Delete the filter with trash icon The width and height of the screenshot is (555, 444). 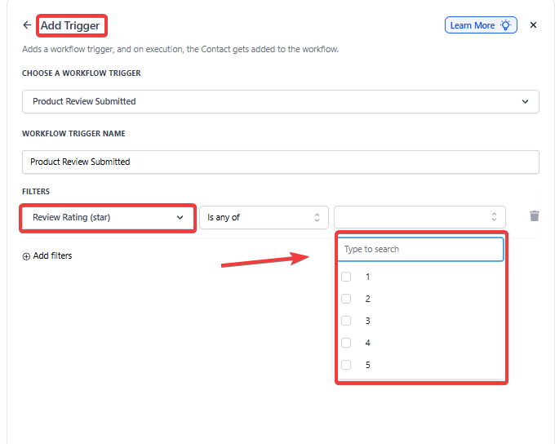535,216
